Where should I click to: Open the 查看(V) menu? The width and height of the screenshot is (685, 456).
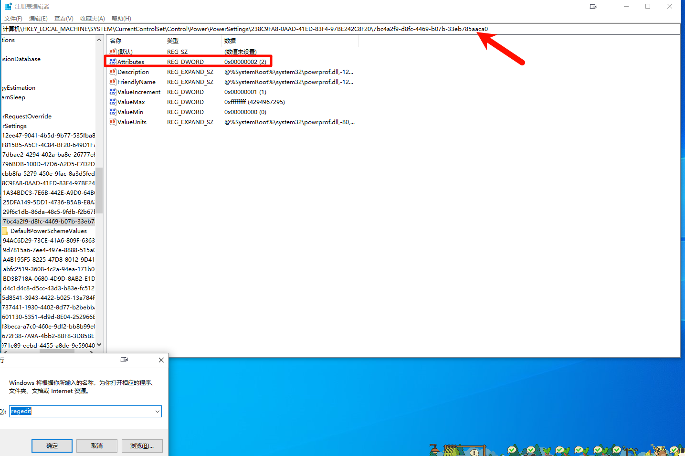point(64,19)
